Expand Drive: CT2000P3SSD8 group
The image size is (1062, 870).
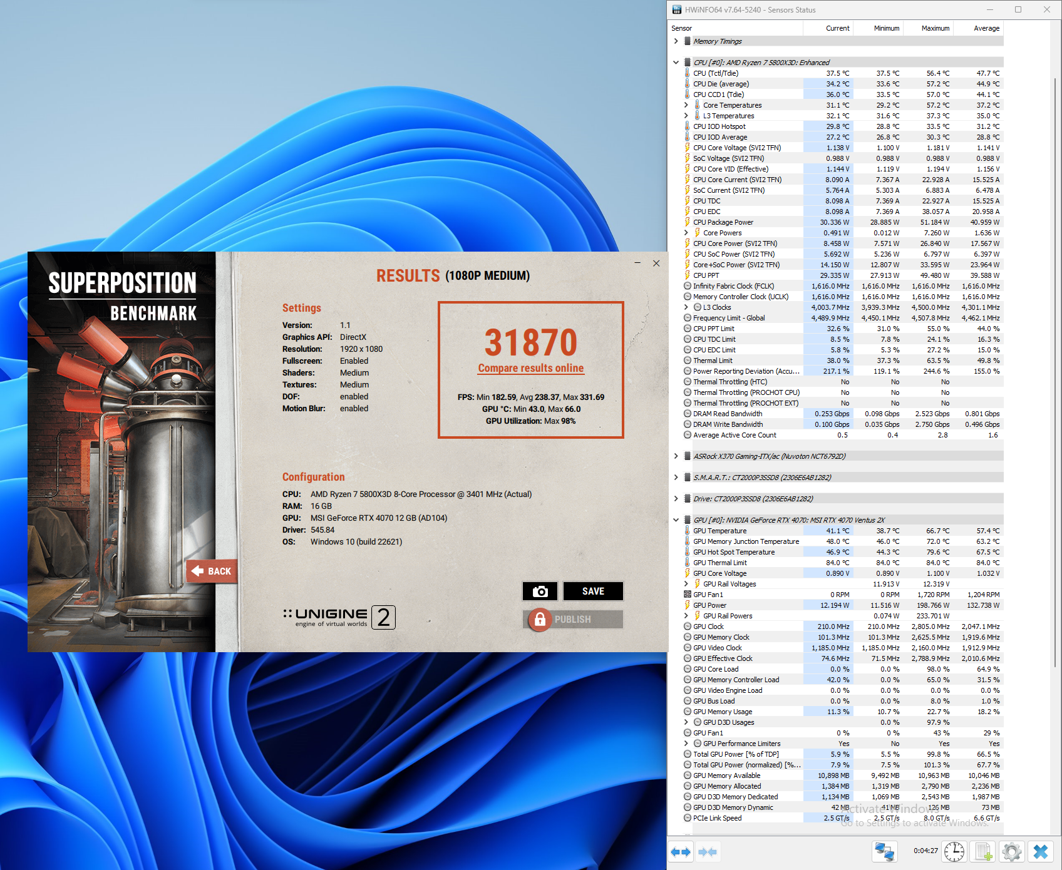pyautogui.click(x=676, y=499)
